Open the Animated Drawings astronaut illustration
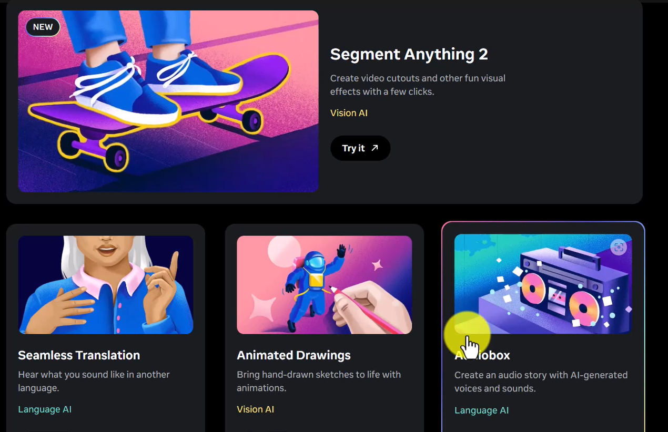This screenshot has width=668, height=432. coord(325,285)
